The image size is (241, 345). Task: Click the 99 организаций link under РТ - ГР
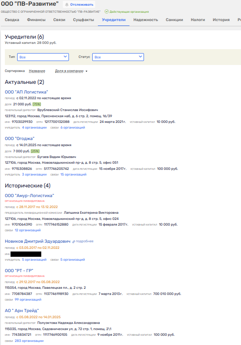click(28, 299)
